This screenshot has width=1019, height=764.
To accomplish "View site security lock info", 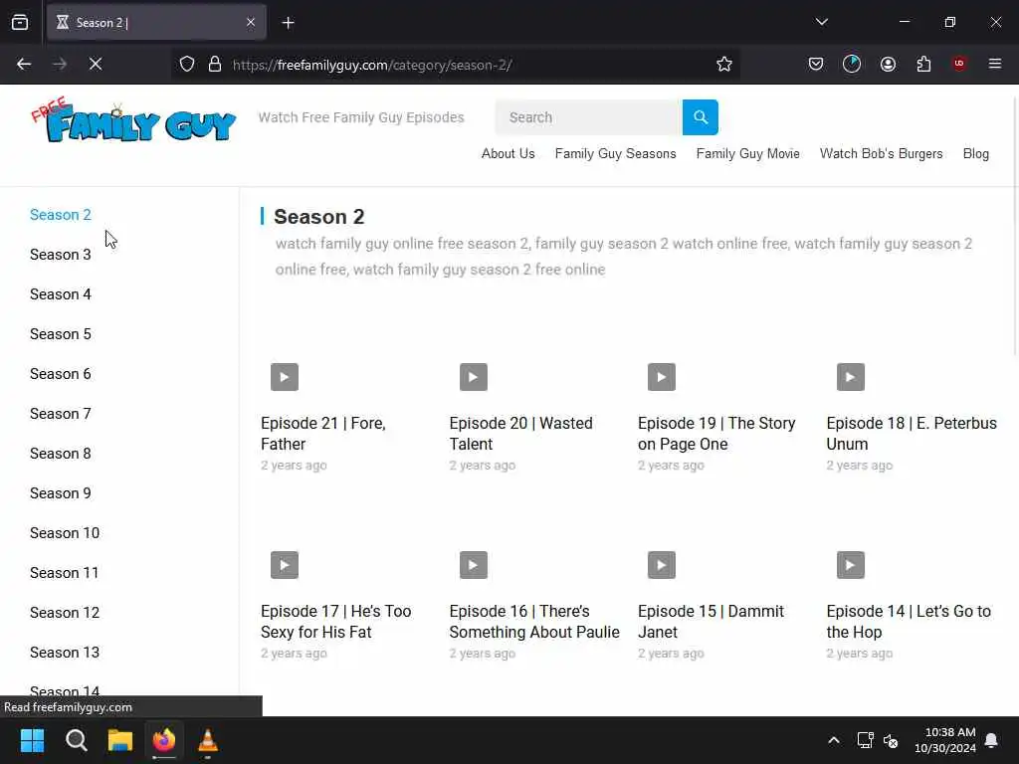I will (x=215, y=64).
